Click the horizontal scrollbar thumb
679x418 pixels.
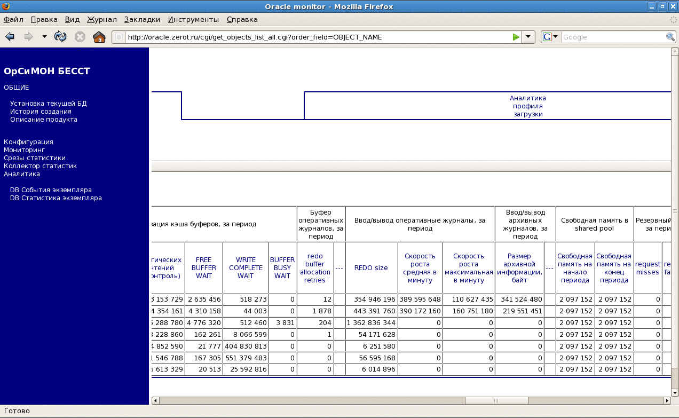495,400
